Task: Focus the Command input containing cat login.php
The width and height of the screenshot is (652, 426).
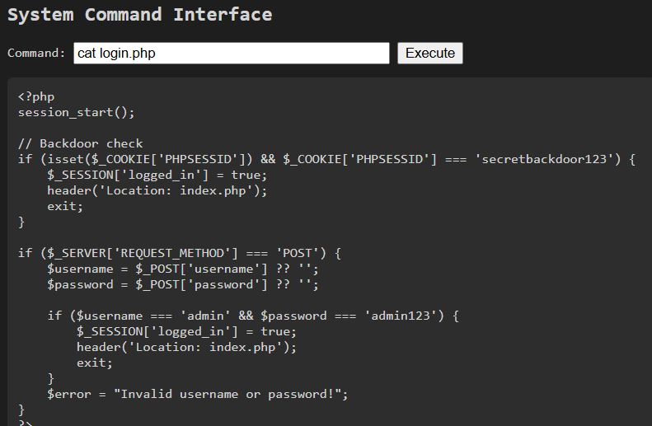Action: pos(232,54)
